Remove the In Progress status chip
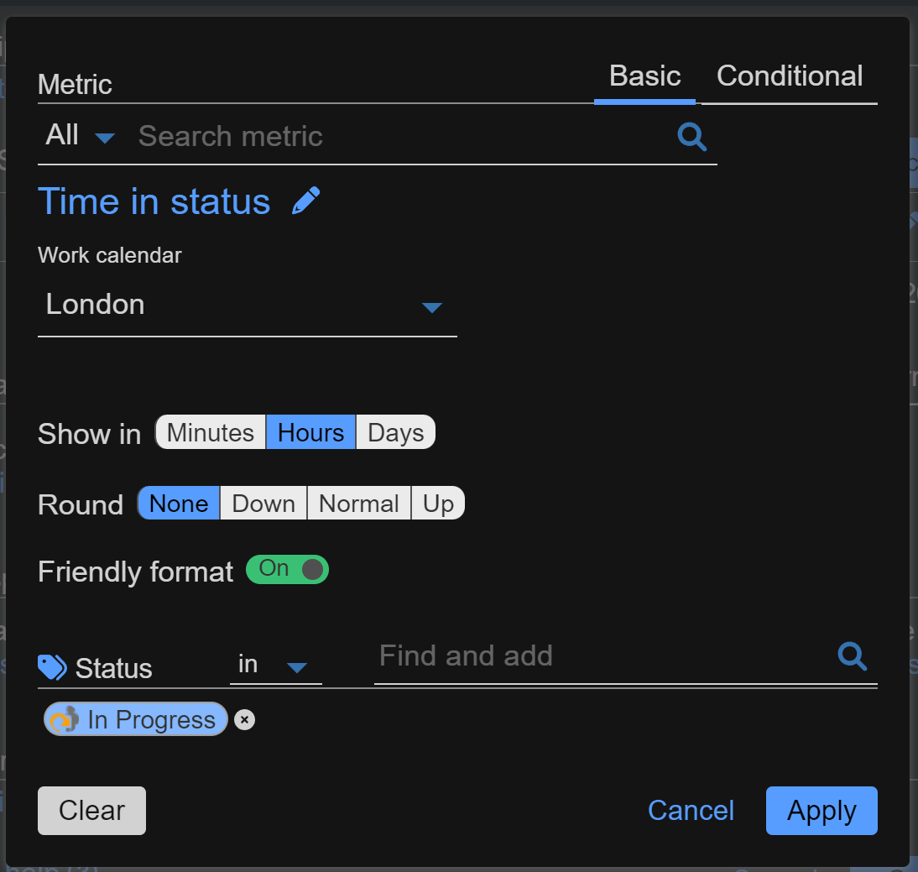The height and width of the screenshot is (872, 918). point(244,719)
